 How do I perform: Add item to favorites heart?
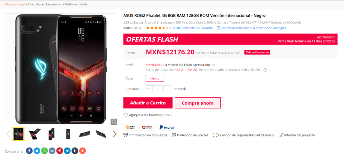pyautogui.click(x=126, y=115)
